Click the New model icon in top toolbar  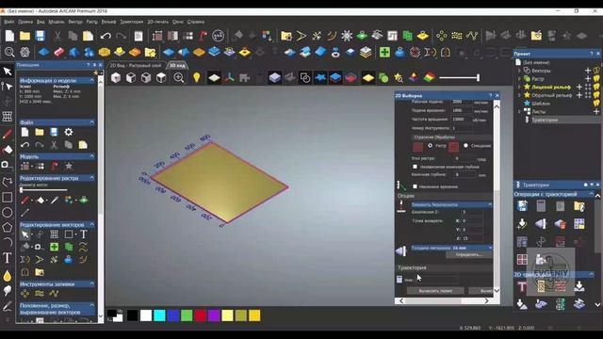tap(9, 36)
